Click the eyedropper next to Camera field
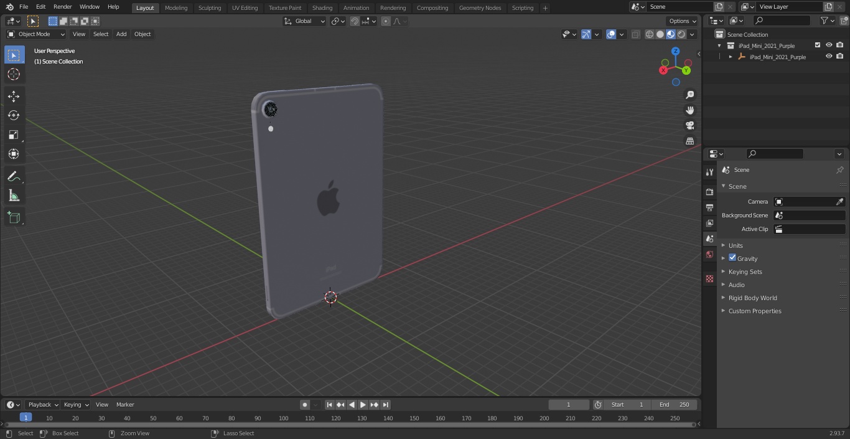850x439 pixels. tap(839, 202)
